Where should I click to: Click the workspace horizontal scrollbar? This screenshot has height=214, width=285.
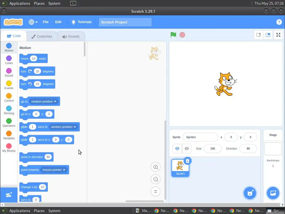click(x=144, y=201)
